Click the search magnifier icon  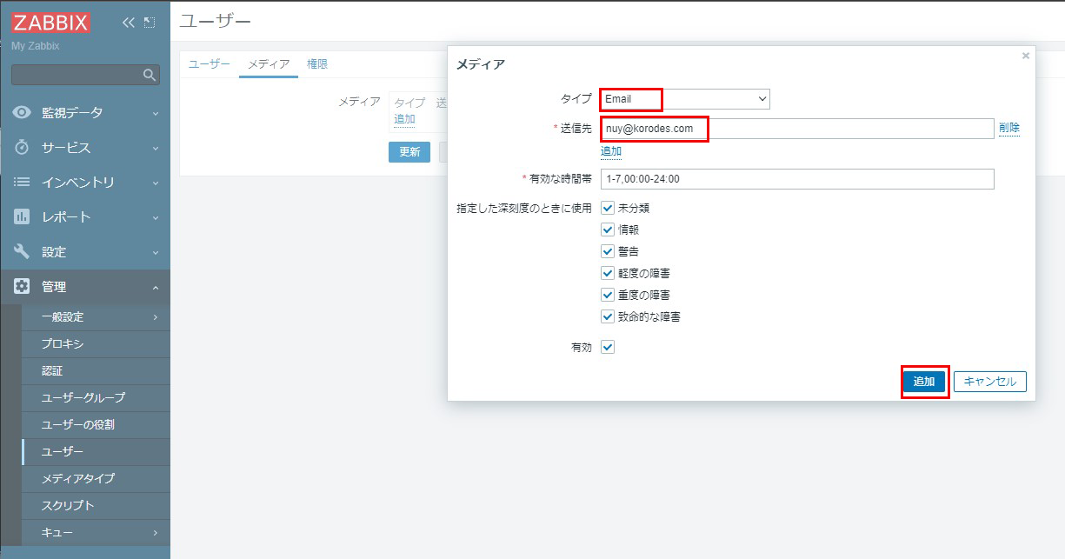(x=149, y=75)
